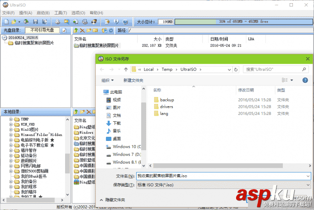Click the Rename icon in disc file toolbar
The image size is (314, 210).
coord(95,30)
